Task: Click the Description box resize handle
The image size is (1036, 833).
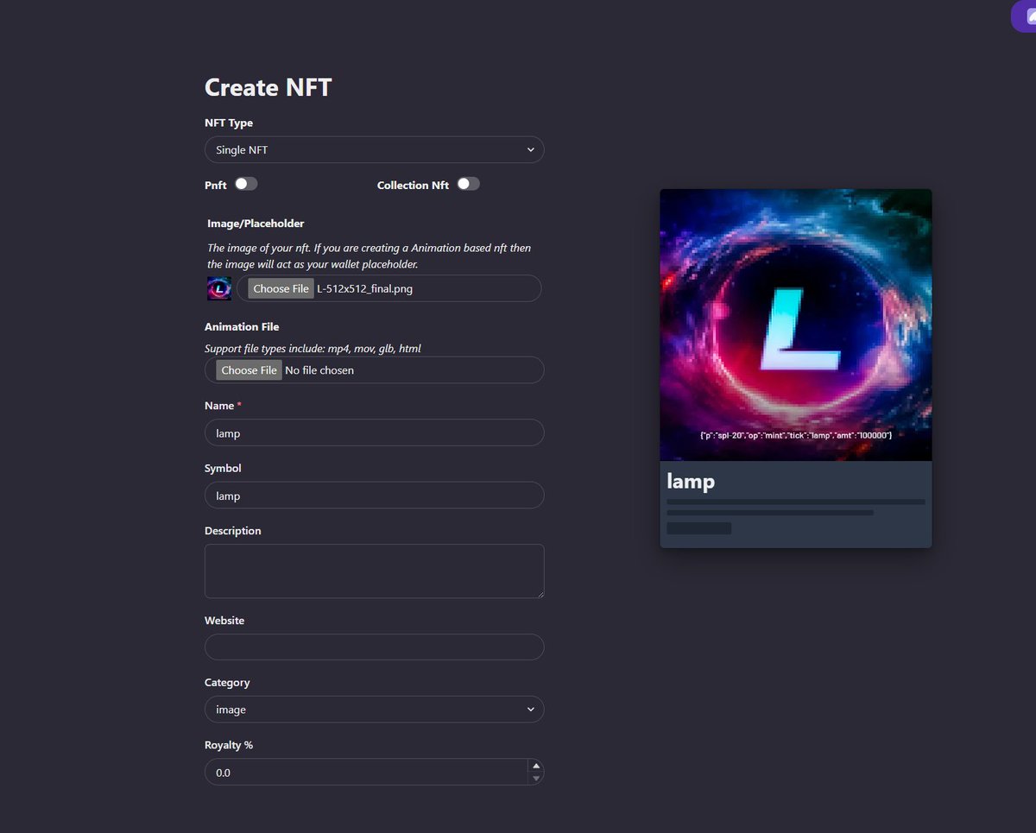Action: [540, 594]
